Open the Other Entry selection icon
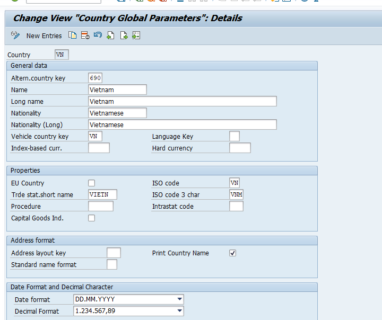This screenshot has height=320, width=382. [x=136, y=35]
